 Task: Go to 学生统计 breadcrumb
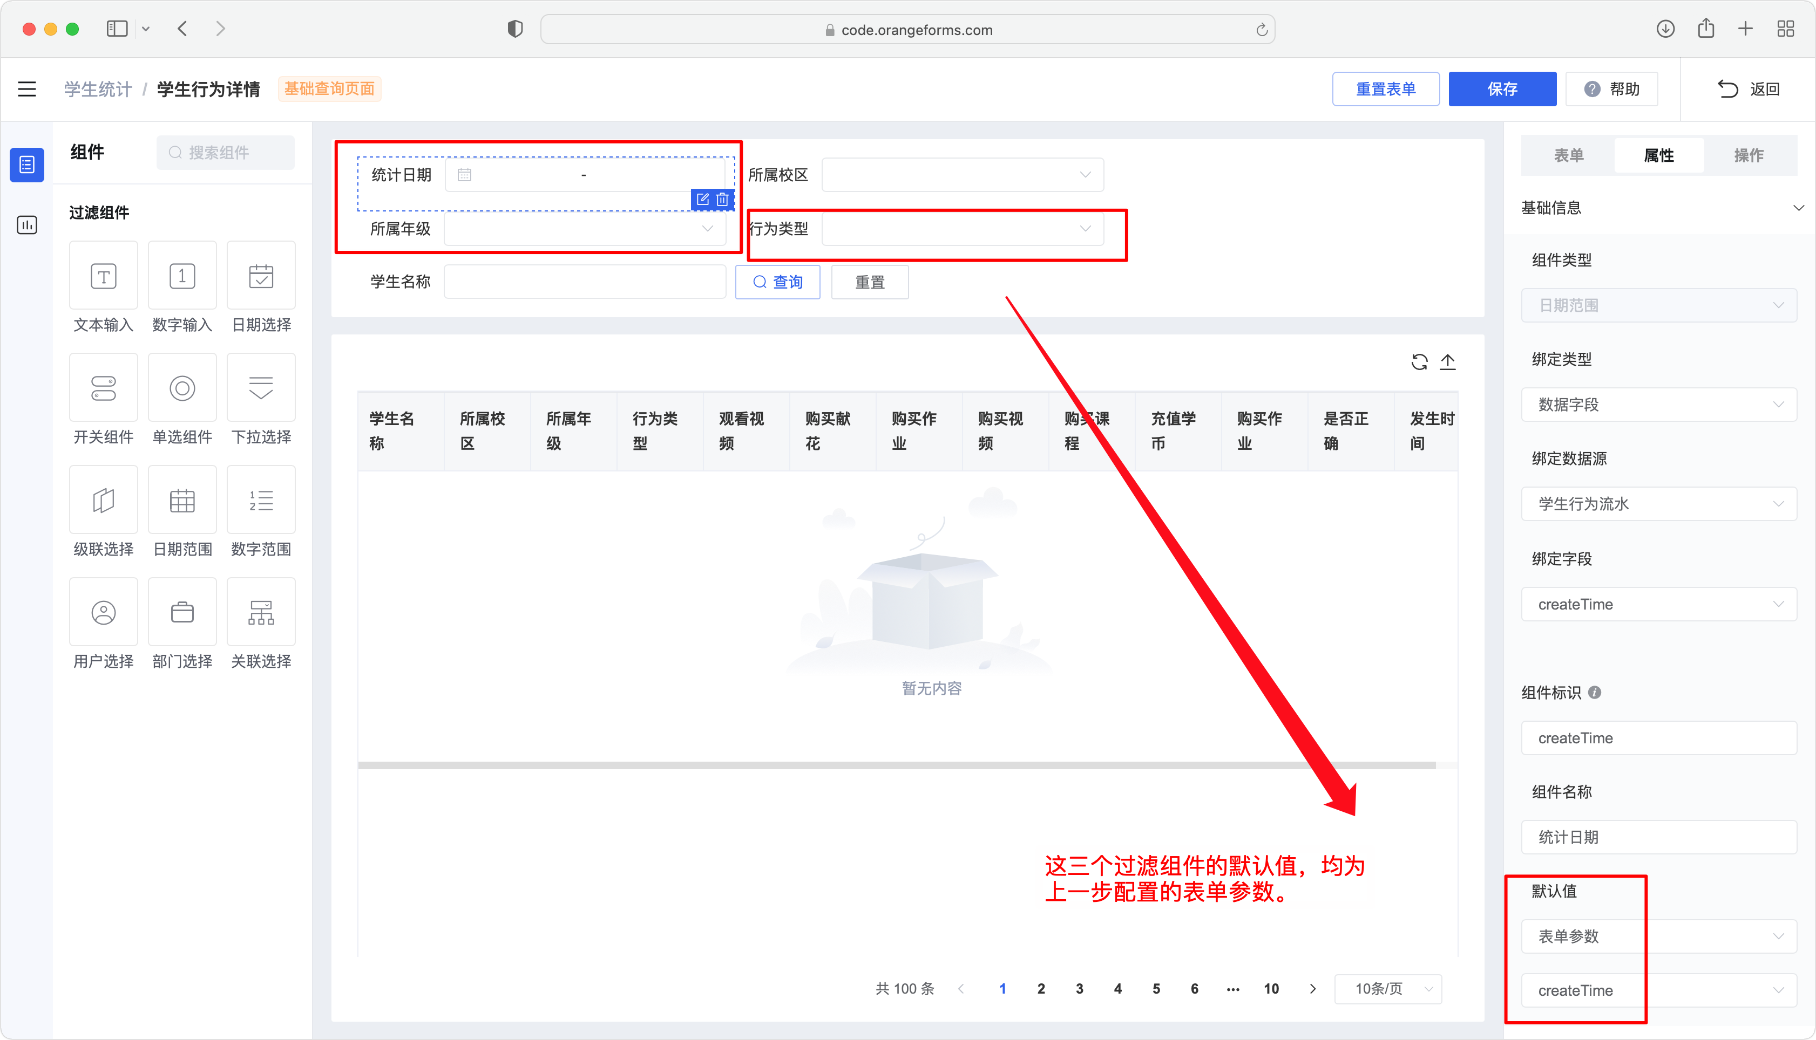[x=98, y=90]
